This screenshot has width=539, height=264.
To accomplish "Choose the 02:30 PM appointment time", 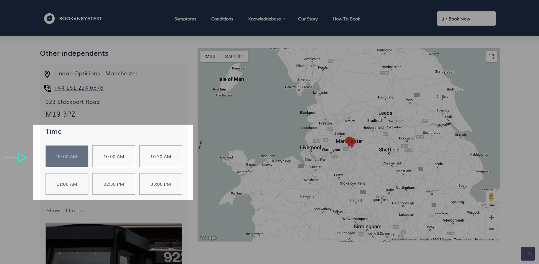I will coord(114,184).
